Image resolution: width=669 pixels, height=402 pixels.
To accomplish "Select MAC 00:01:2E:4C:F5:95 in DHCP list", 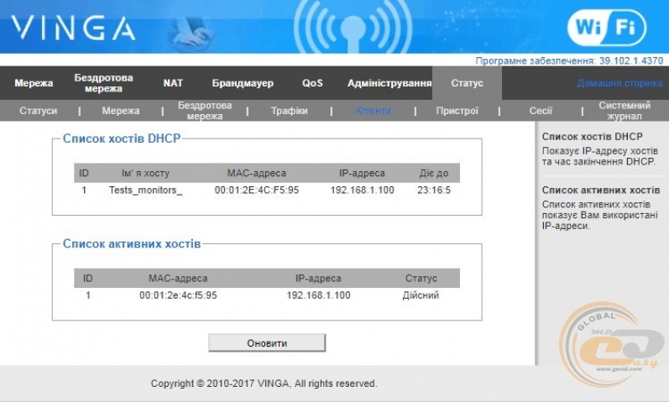I will [x=257, y=191].
